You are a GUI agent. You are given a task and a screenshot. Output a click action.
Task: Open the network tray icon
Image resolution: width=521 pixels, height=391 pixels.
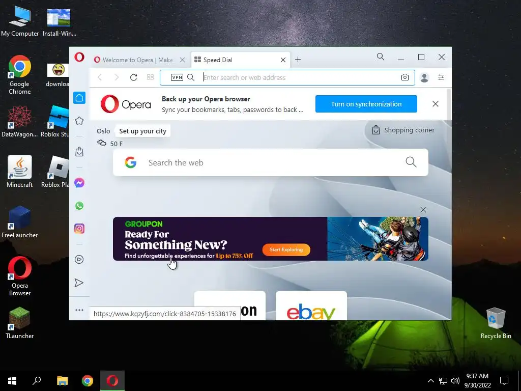[x=443, y=381]
